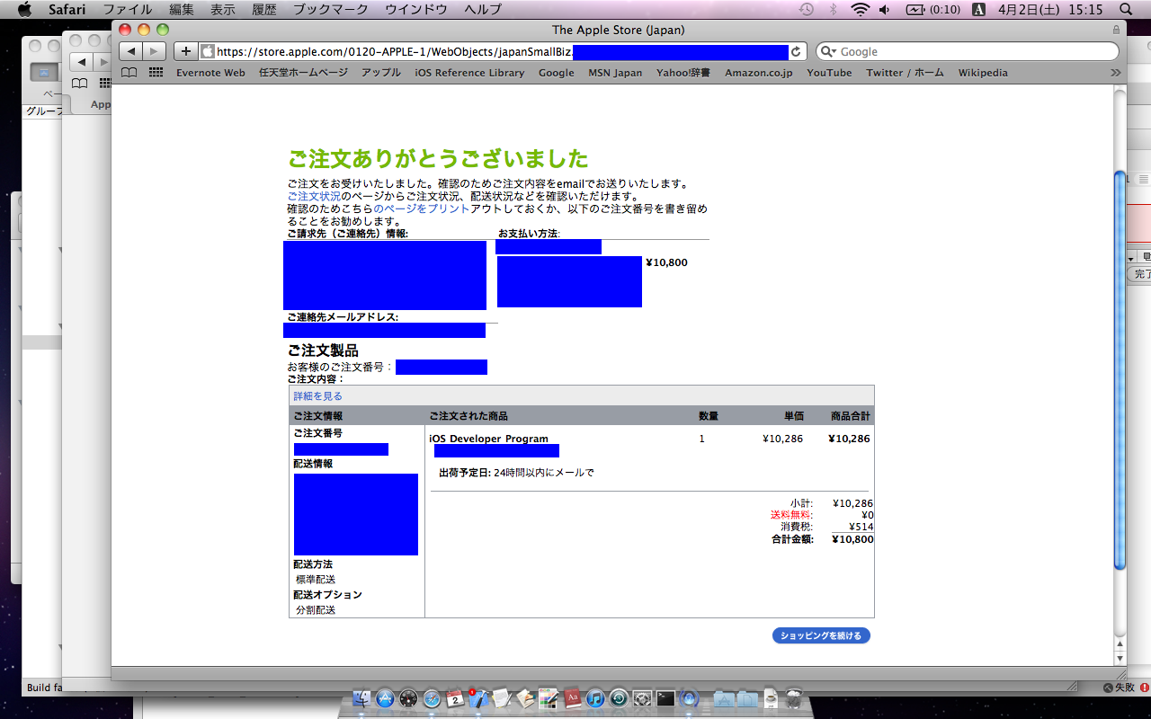Click the Bluetooth icon in the menu bar
The height and width of the screenshot is (719, 1151).
coord(833,9)
